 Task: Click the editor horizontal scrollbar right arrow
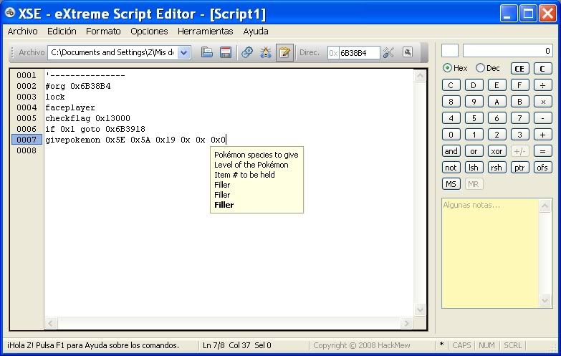click(x=406, y=324)
